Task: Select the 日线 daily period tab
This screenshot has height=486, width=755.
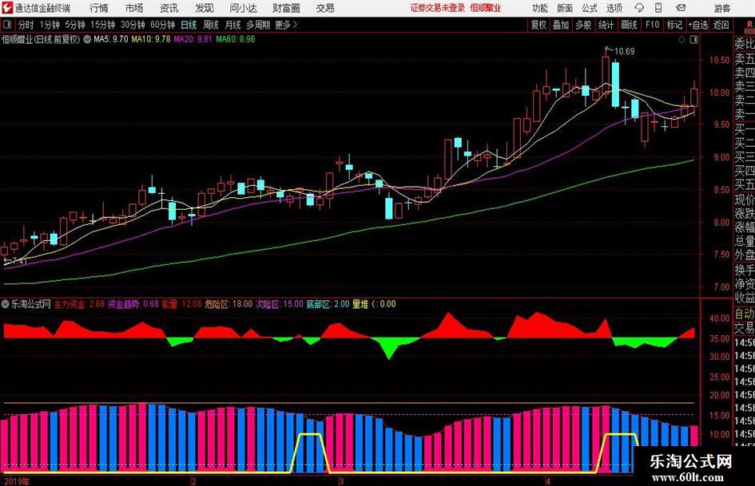Action: point(189,25)
